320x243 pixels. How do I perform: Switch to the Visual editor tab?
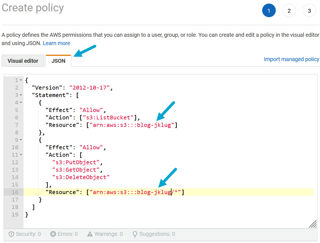[x=23, y=61]
